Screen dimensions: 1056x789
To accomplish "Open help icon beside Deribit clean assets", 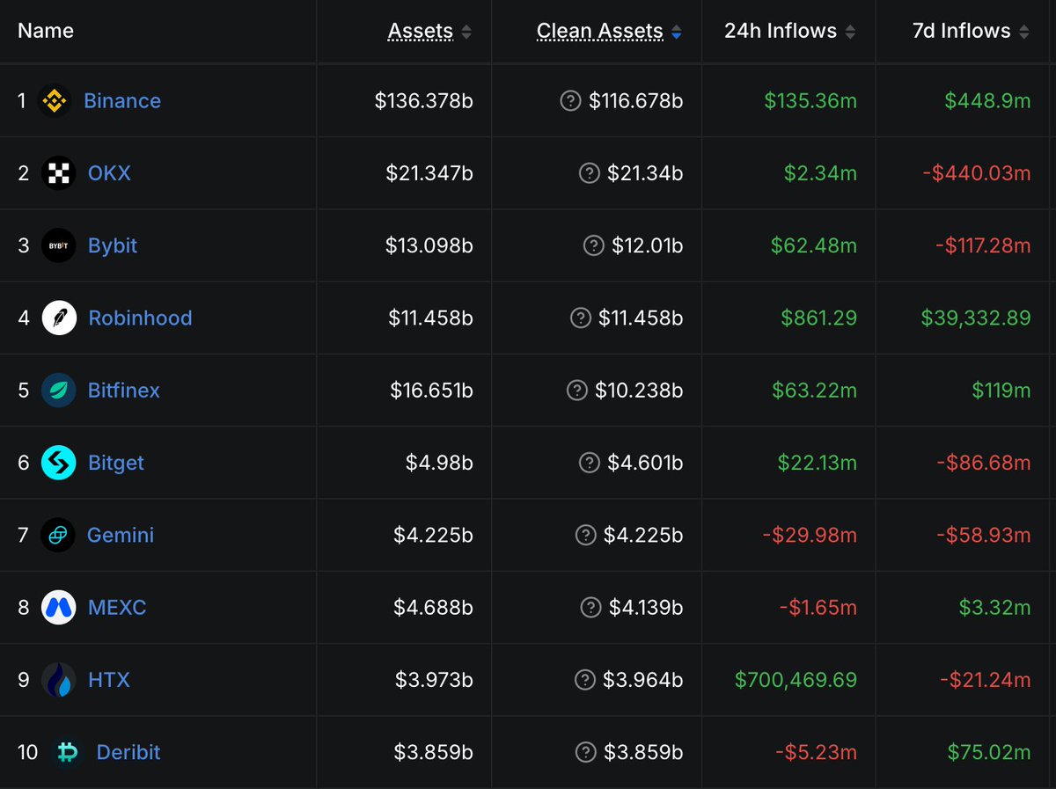I will (585, 752).
